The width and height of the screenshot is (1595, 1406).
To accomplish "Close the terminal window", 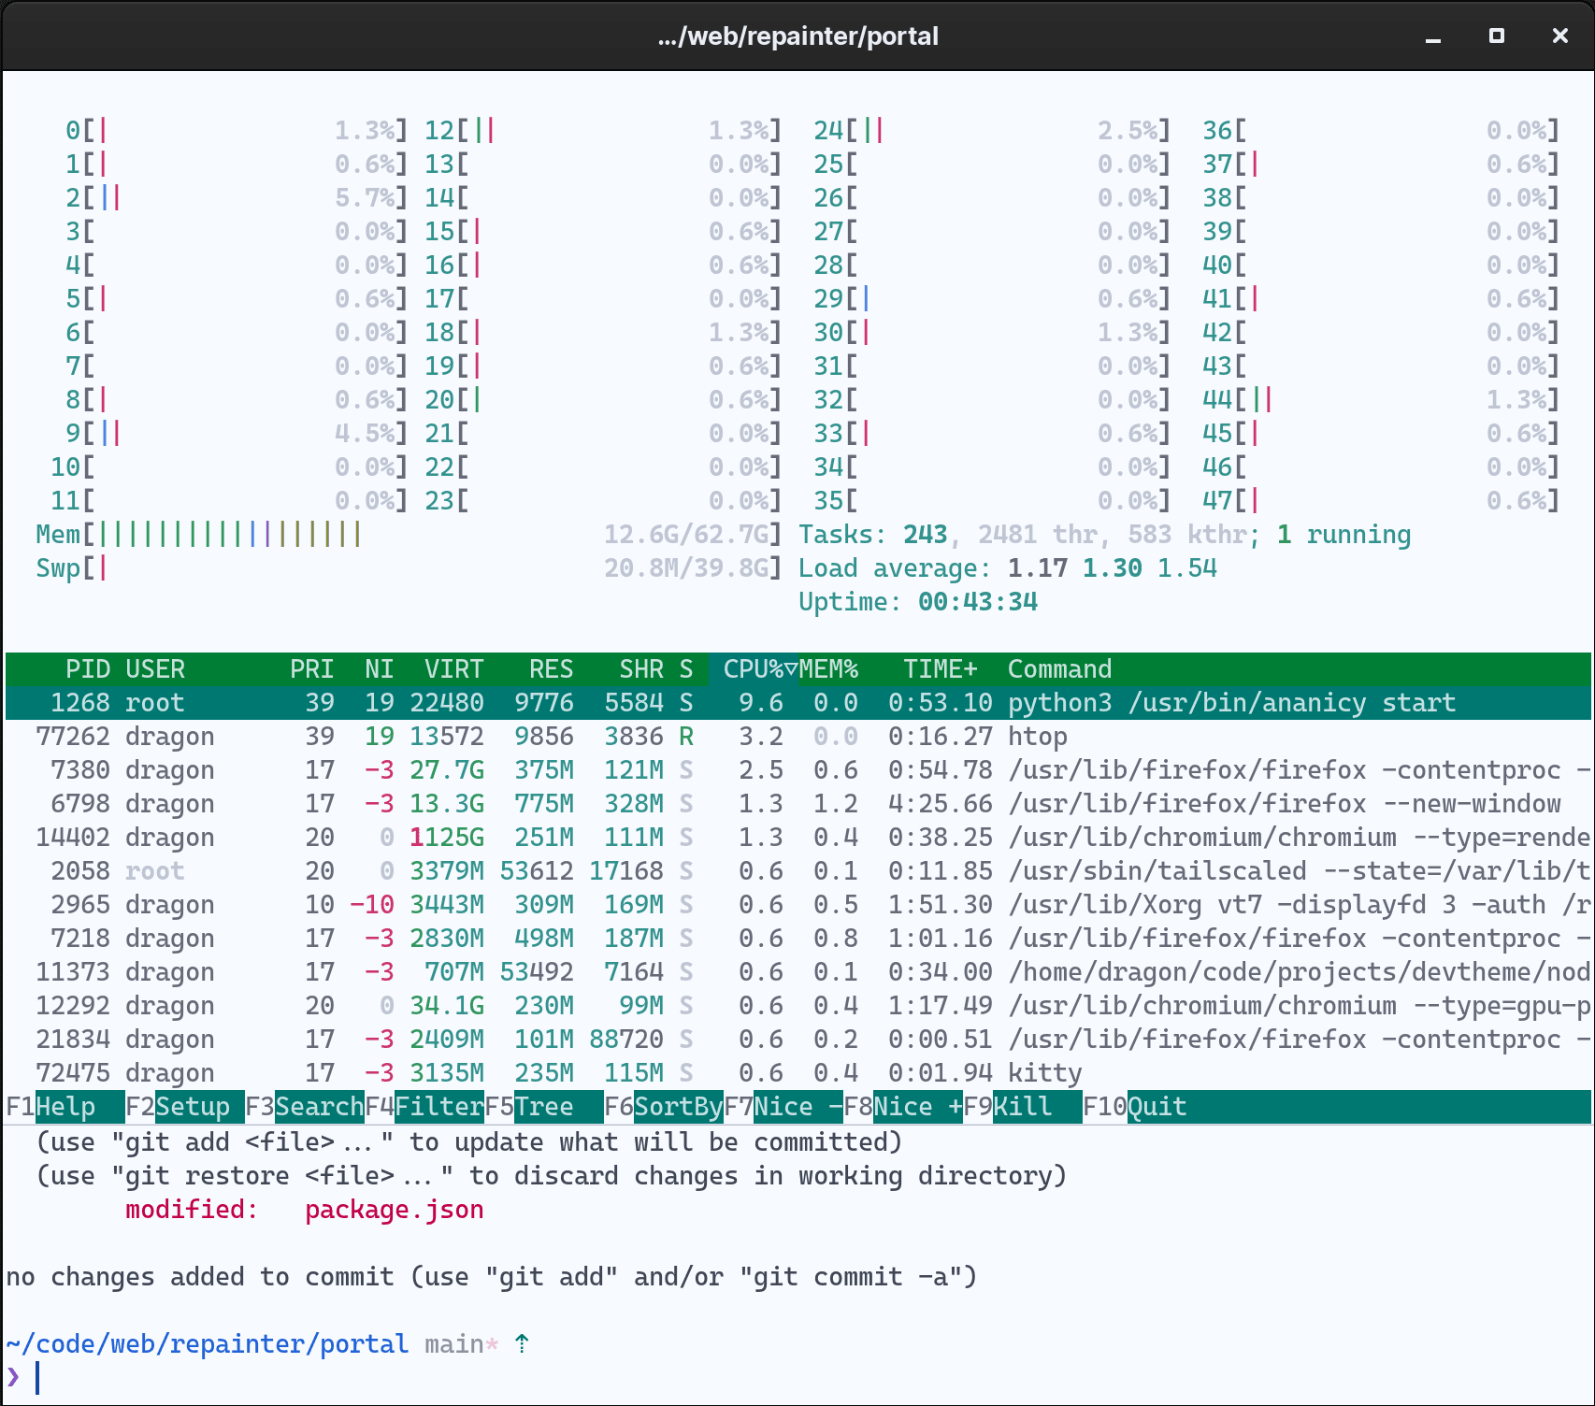I will [x=1560, y=36].
